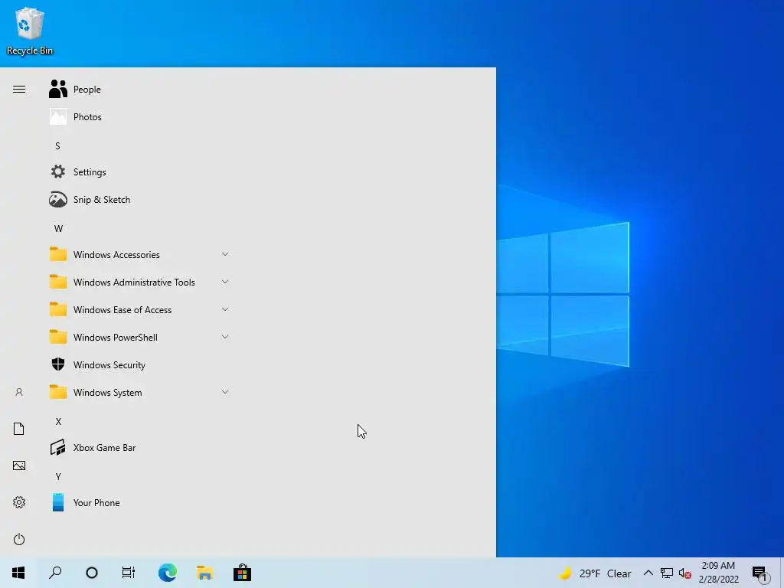The width and height of the screenshot is (784, 588).
Task: Expand Windows Administrative Tools chevron
Action: (x=225, y=282)
